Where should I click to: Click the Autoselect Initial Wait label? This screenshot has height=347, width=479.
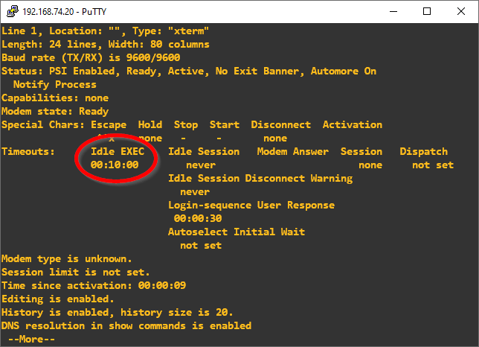(237, 232)
